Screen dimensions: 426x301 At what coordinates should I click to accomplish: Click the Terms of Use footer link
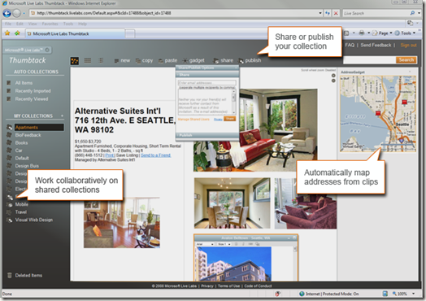coord(228,286)
